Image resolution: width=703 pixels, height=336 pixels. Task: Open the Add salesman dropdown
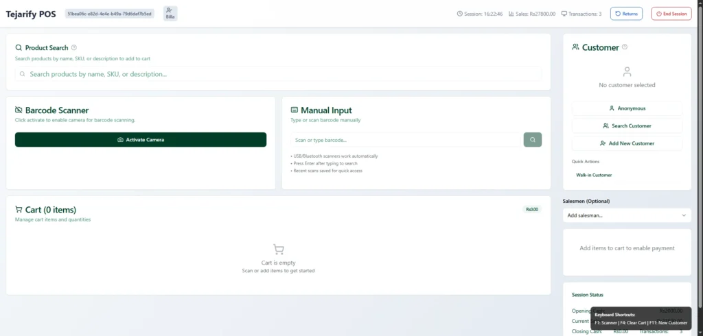click(x=626, y=215)
